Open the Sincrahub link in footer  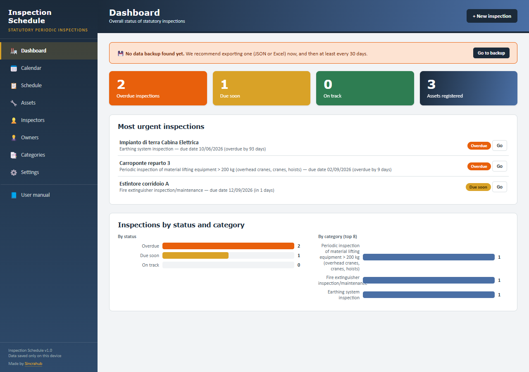pyautogui.click(x=33, y=364)
